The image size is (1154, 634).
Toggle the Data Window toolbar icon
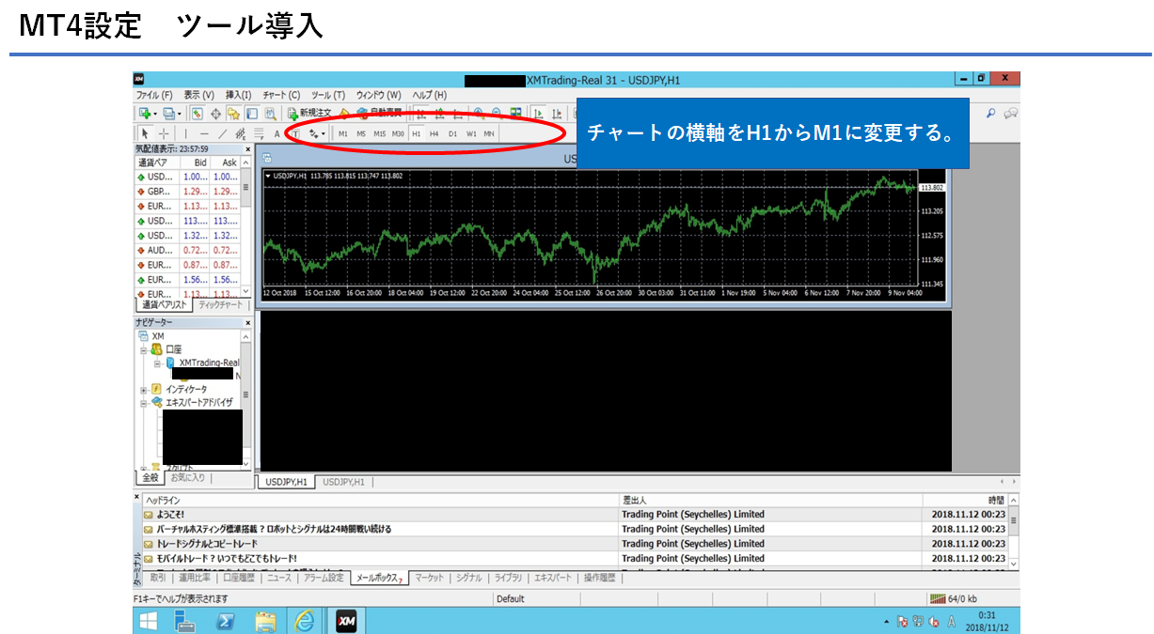pyautogui.click(x=215, y=114)
